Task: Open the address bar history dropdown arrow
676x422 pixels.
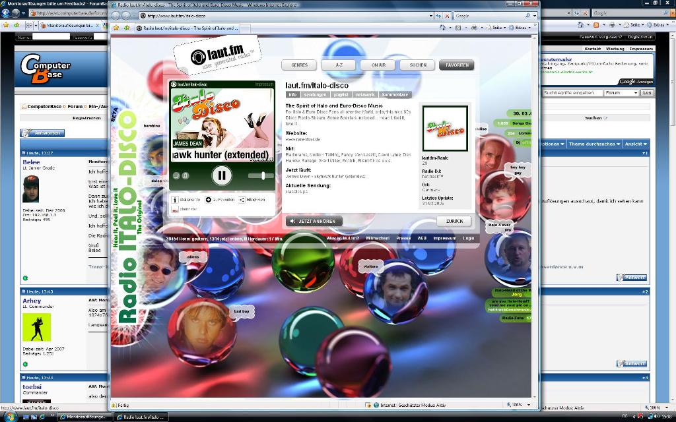Action: (x=430, y=16)
